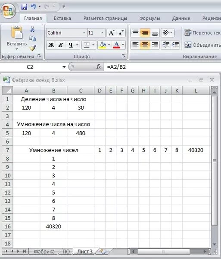The image size is (221, 259).
Task: Switch to the Вставка tab
Action: click(x=62, y=18)
